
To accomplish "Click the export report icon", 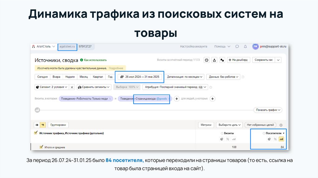I will pos(214,60).
